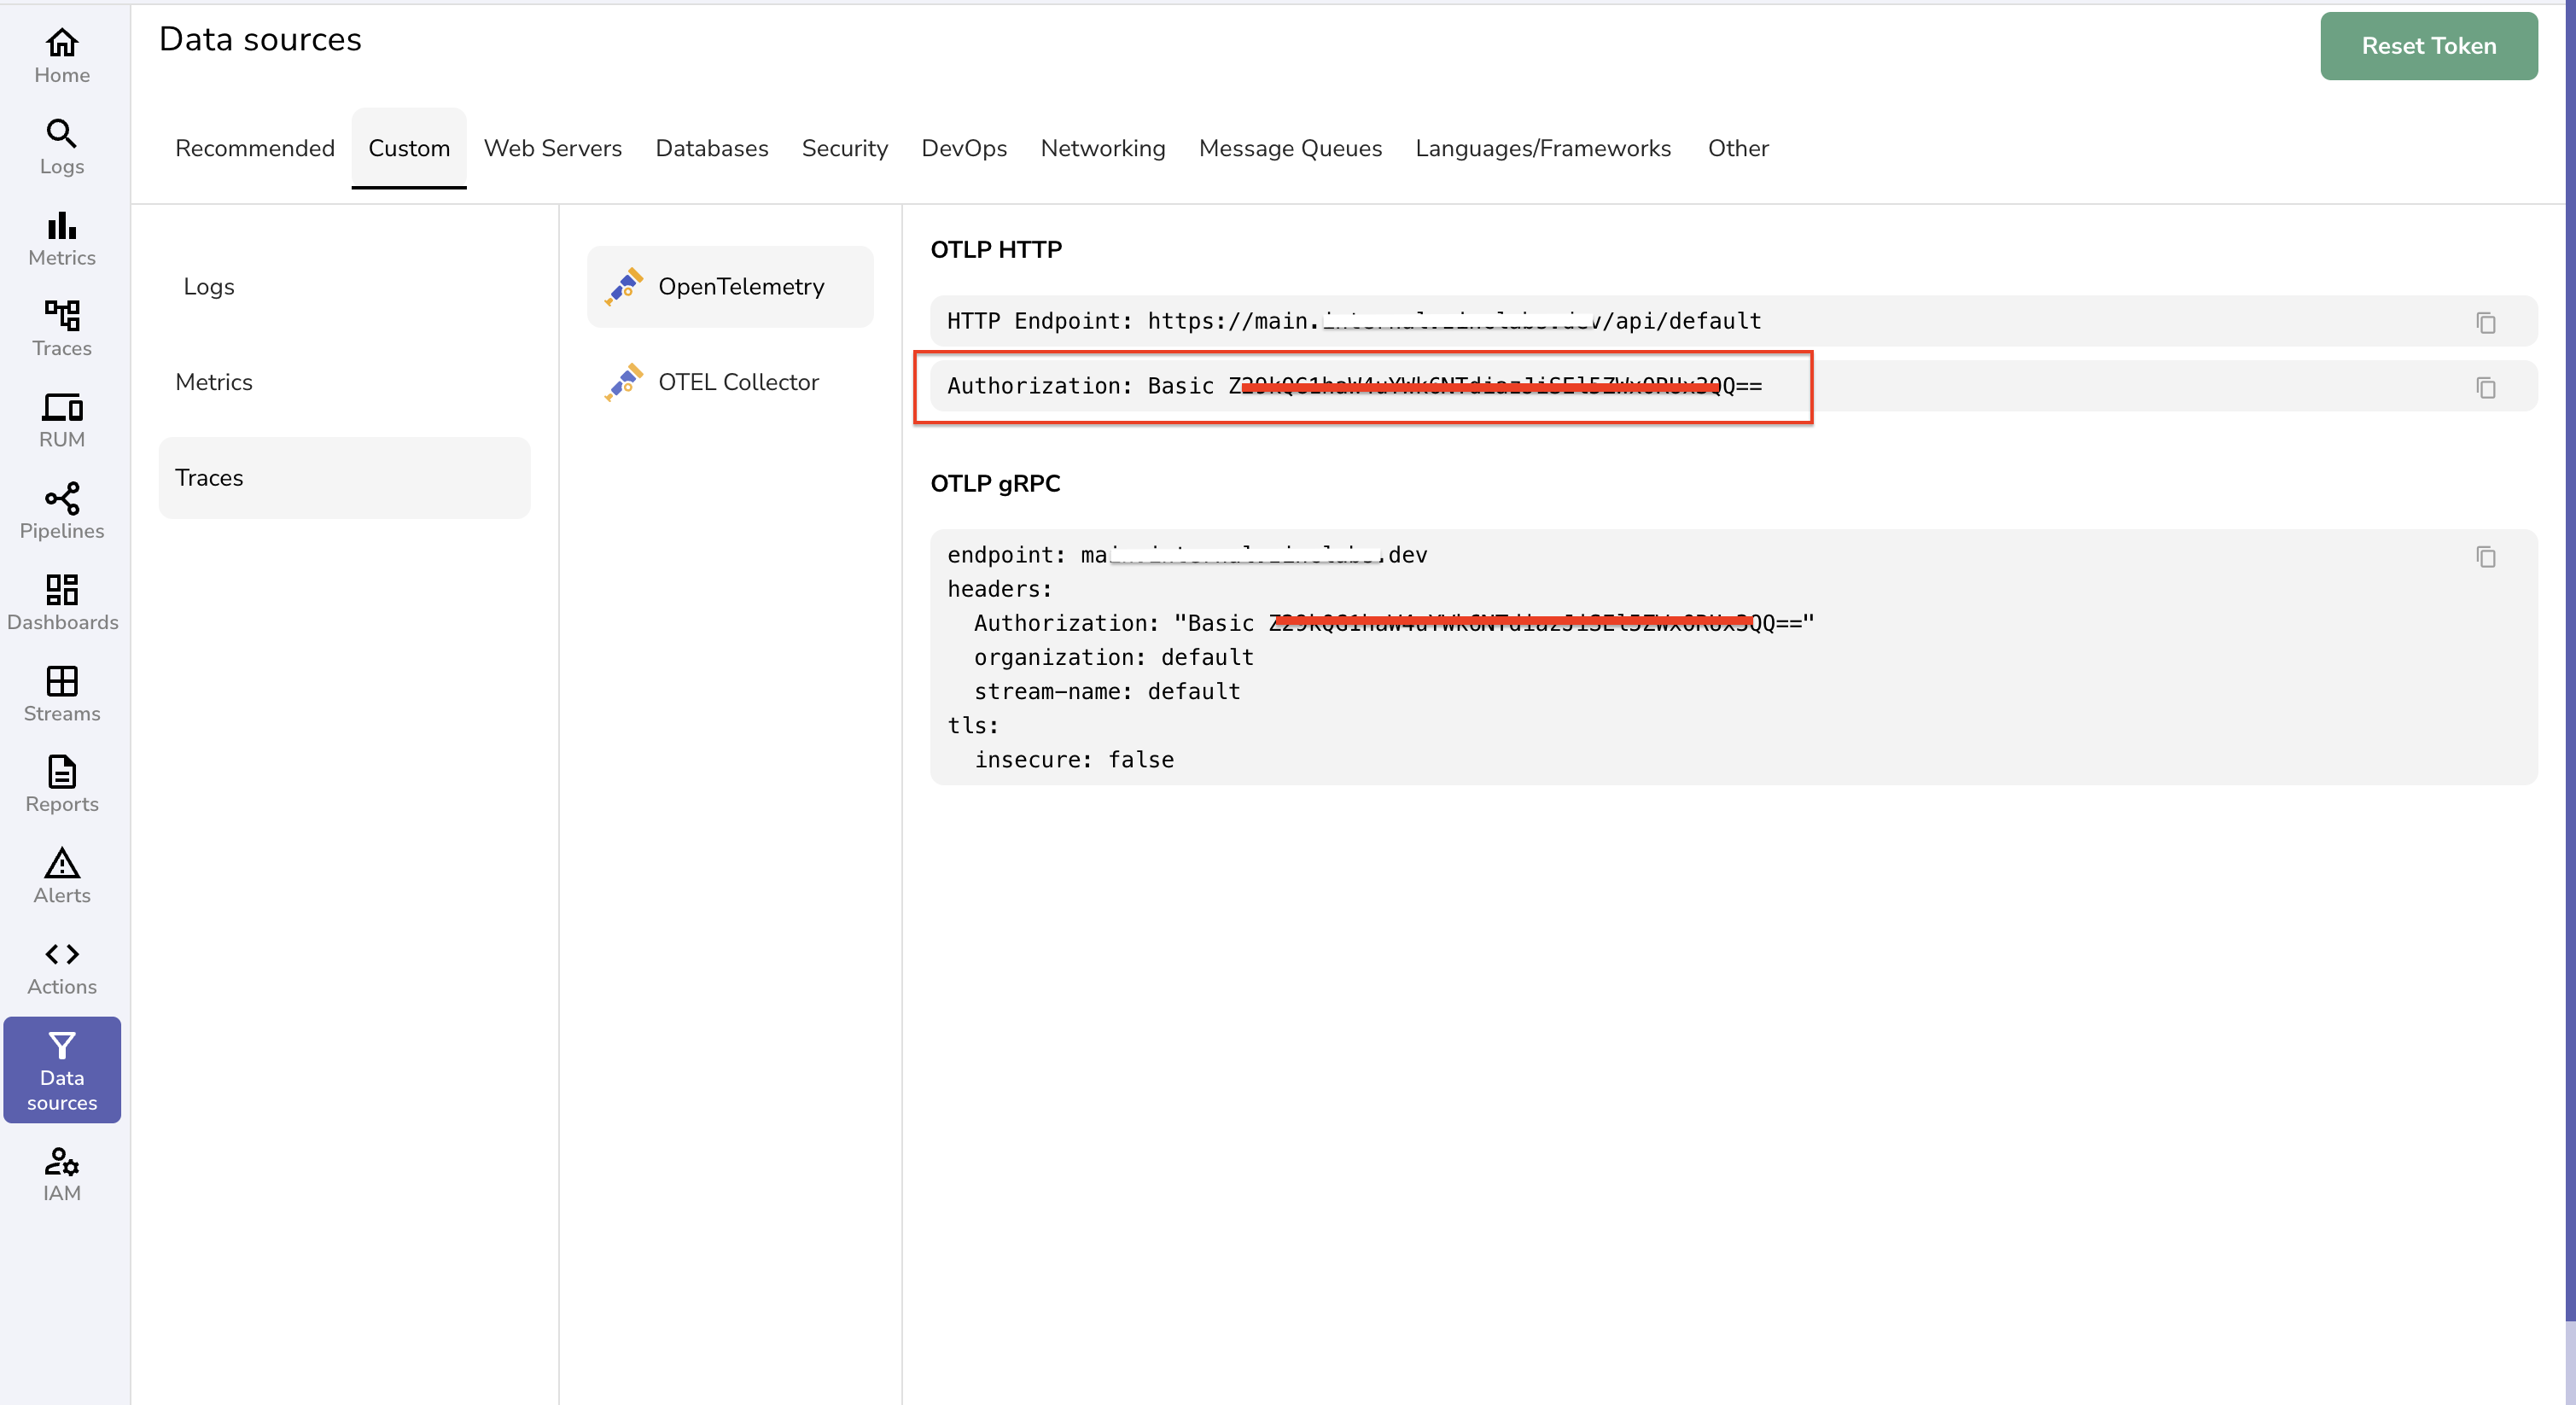Switch to the Recommended tab

254,148
